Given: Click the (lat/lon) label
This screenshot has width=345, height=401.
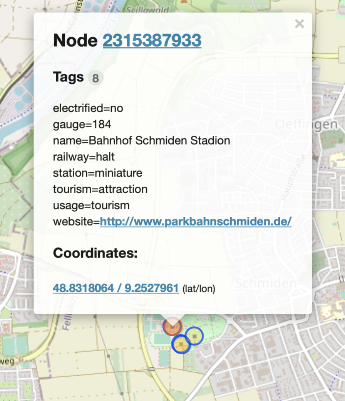Looking at the screenshot, I should tap(199, 289).
